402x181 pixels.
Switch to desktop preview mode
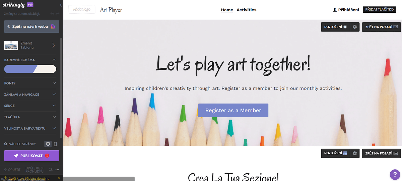click(x=48, y=144)
